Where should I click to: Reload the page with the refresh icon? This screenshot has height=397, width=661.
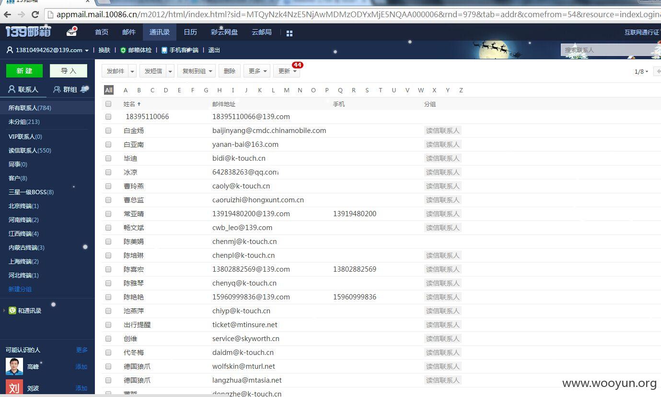click(35, 14)
